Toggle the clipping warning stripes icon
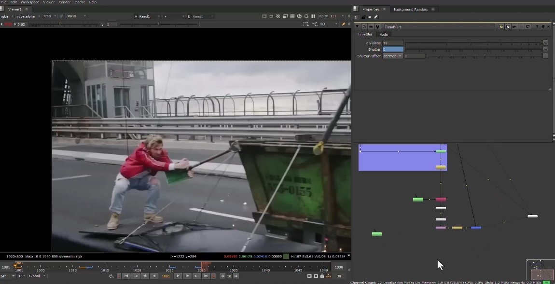The width and height of the screenshot is (555, 284). coord(278,16)
